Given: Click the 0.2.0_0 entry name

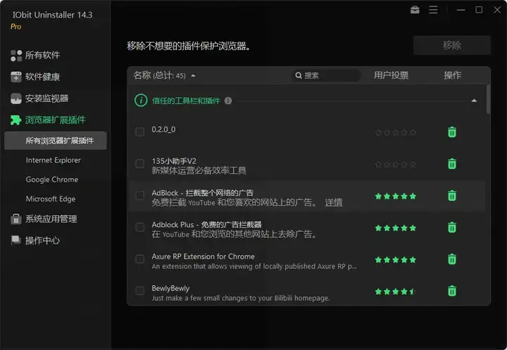Looking at the screenshot, I should (163, 130).
